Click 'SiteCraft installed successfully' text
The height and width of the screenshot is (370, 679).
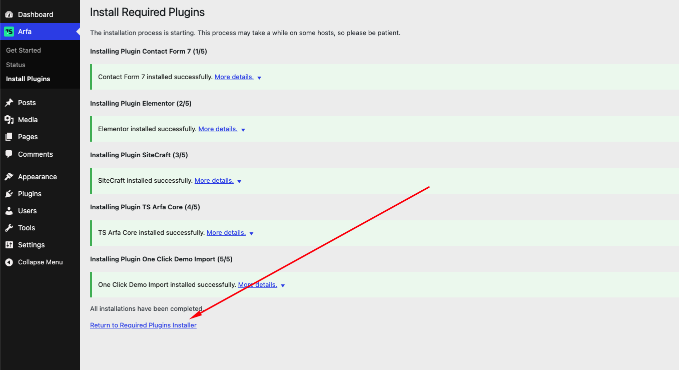coord(146,180)
